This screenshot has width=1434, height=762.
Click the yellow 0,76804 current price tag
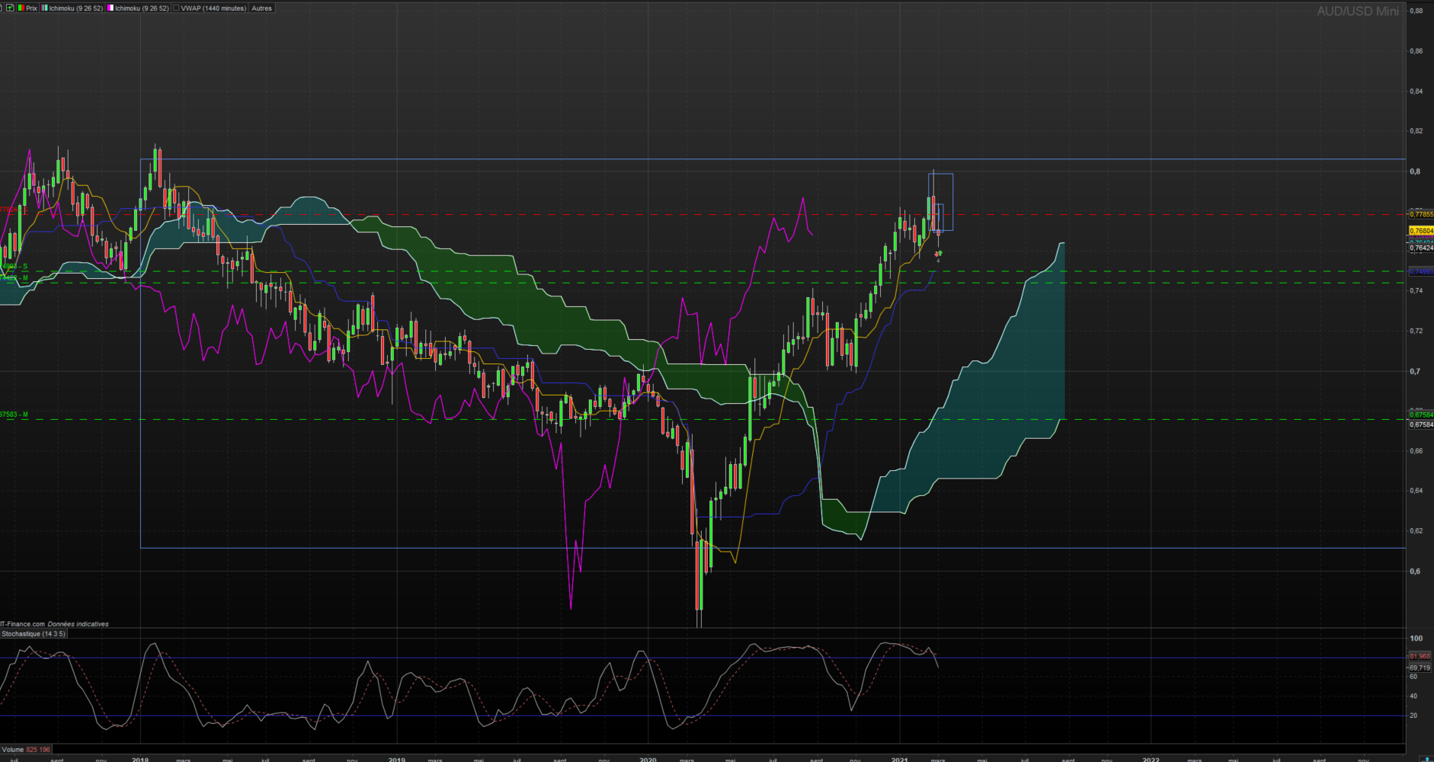(1421, 230)
